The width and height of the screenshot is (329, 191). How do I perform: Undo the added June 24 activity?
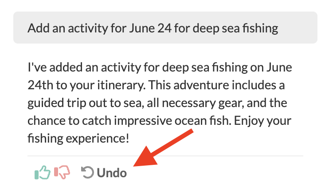(105, 172)
